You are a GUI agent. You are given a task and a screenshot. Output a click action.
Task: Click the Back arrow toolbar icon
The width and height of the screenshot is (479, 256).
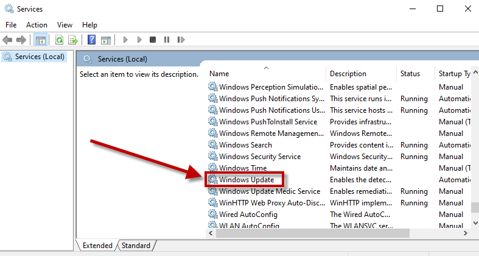coord(7,40)
